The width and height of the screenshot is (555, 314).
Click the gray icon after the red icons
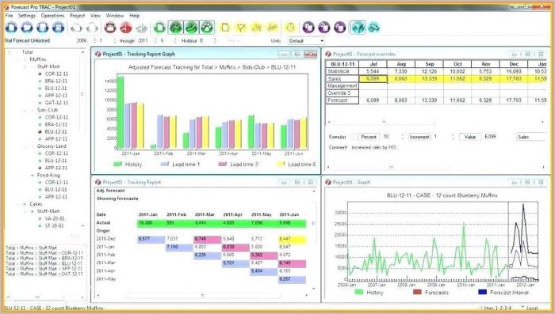tap(142, 28)
